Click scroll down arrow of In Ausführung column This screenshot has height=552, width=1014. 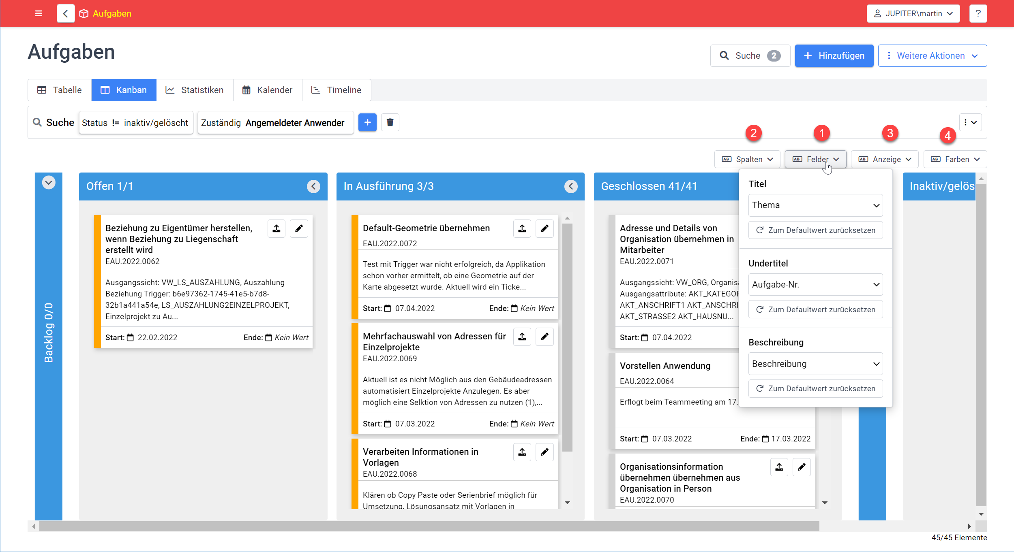pos(568,503)
